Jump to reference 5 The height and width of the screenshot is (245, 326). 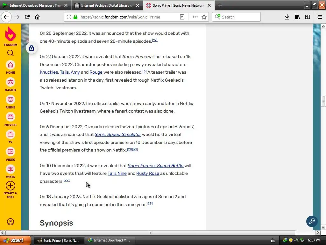(x=145, y=71)
